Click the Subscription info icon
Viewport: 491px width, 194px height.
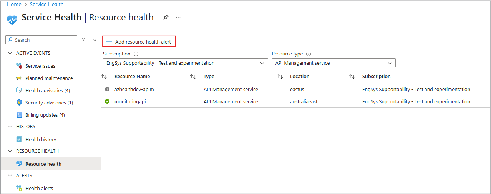136,54
